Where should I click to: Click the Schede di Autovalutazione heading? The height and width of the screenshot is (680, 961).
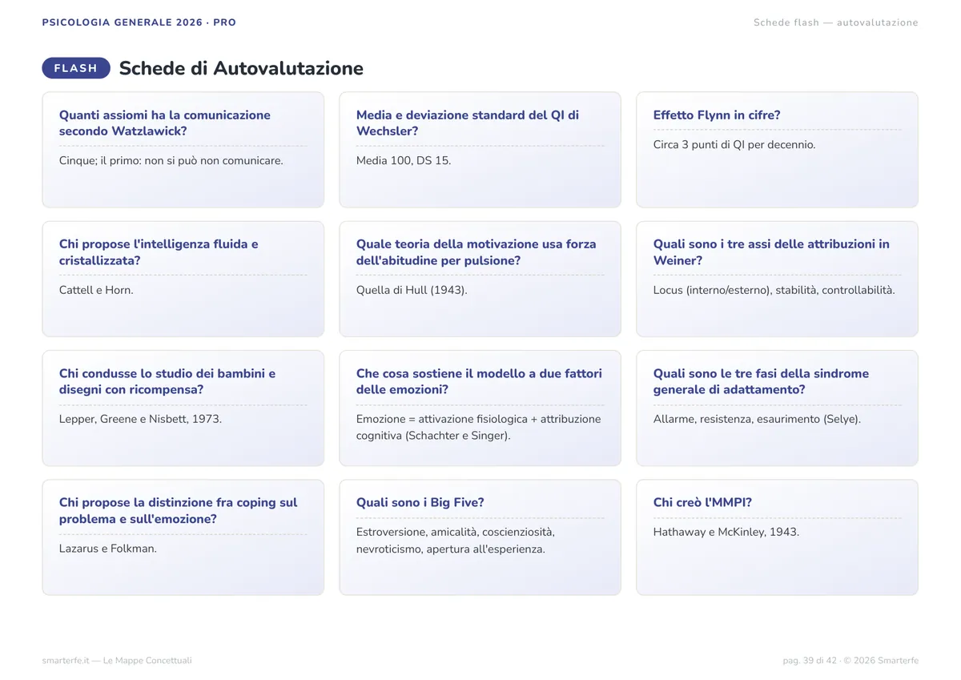(x=241, y=68)
